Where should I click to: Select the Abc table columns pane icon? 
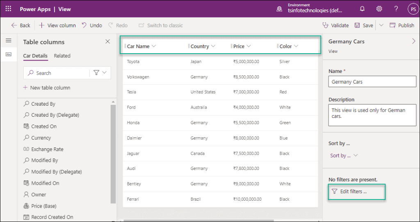pos(9,54)
